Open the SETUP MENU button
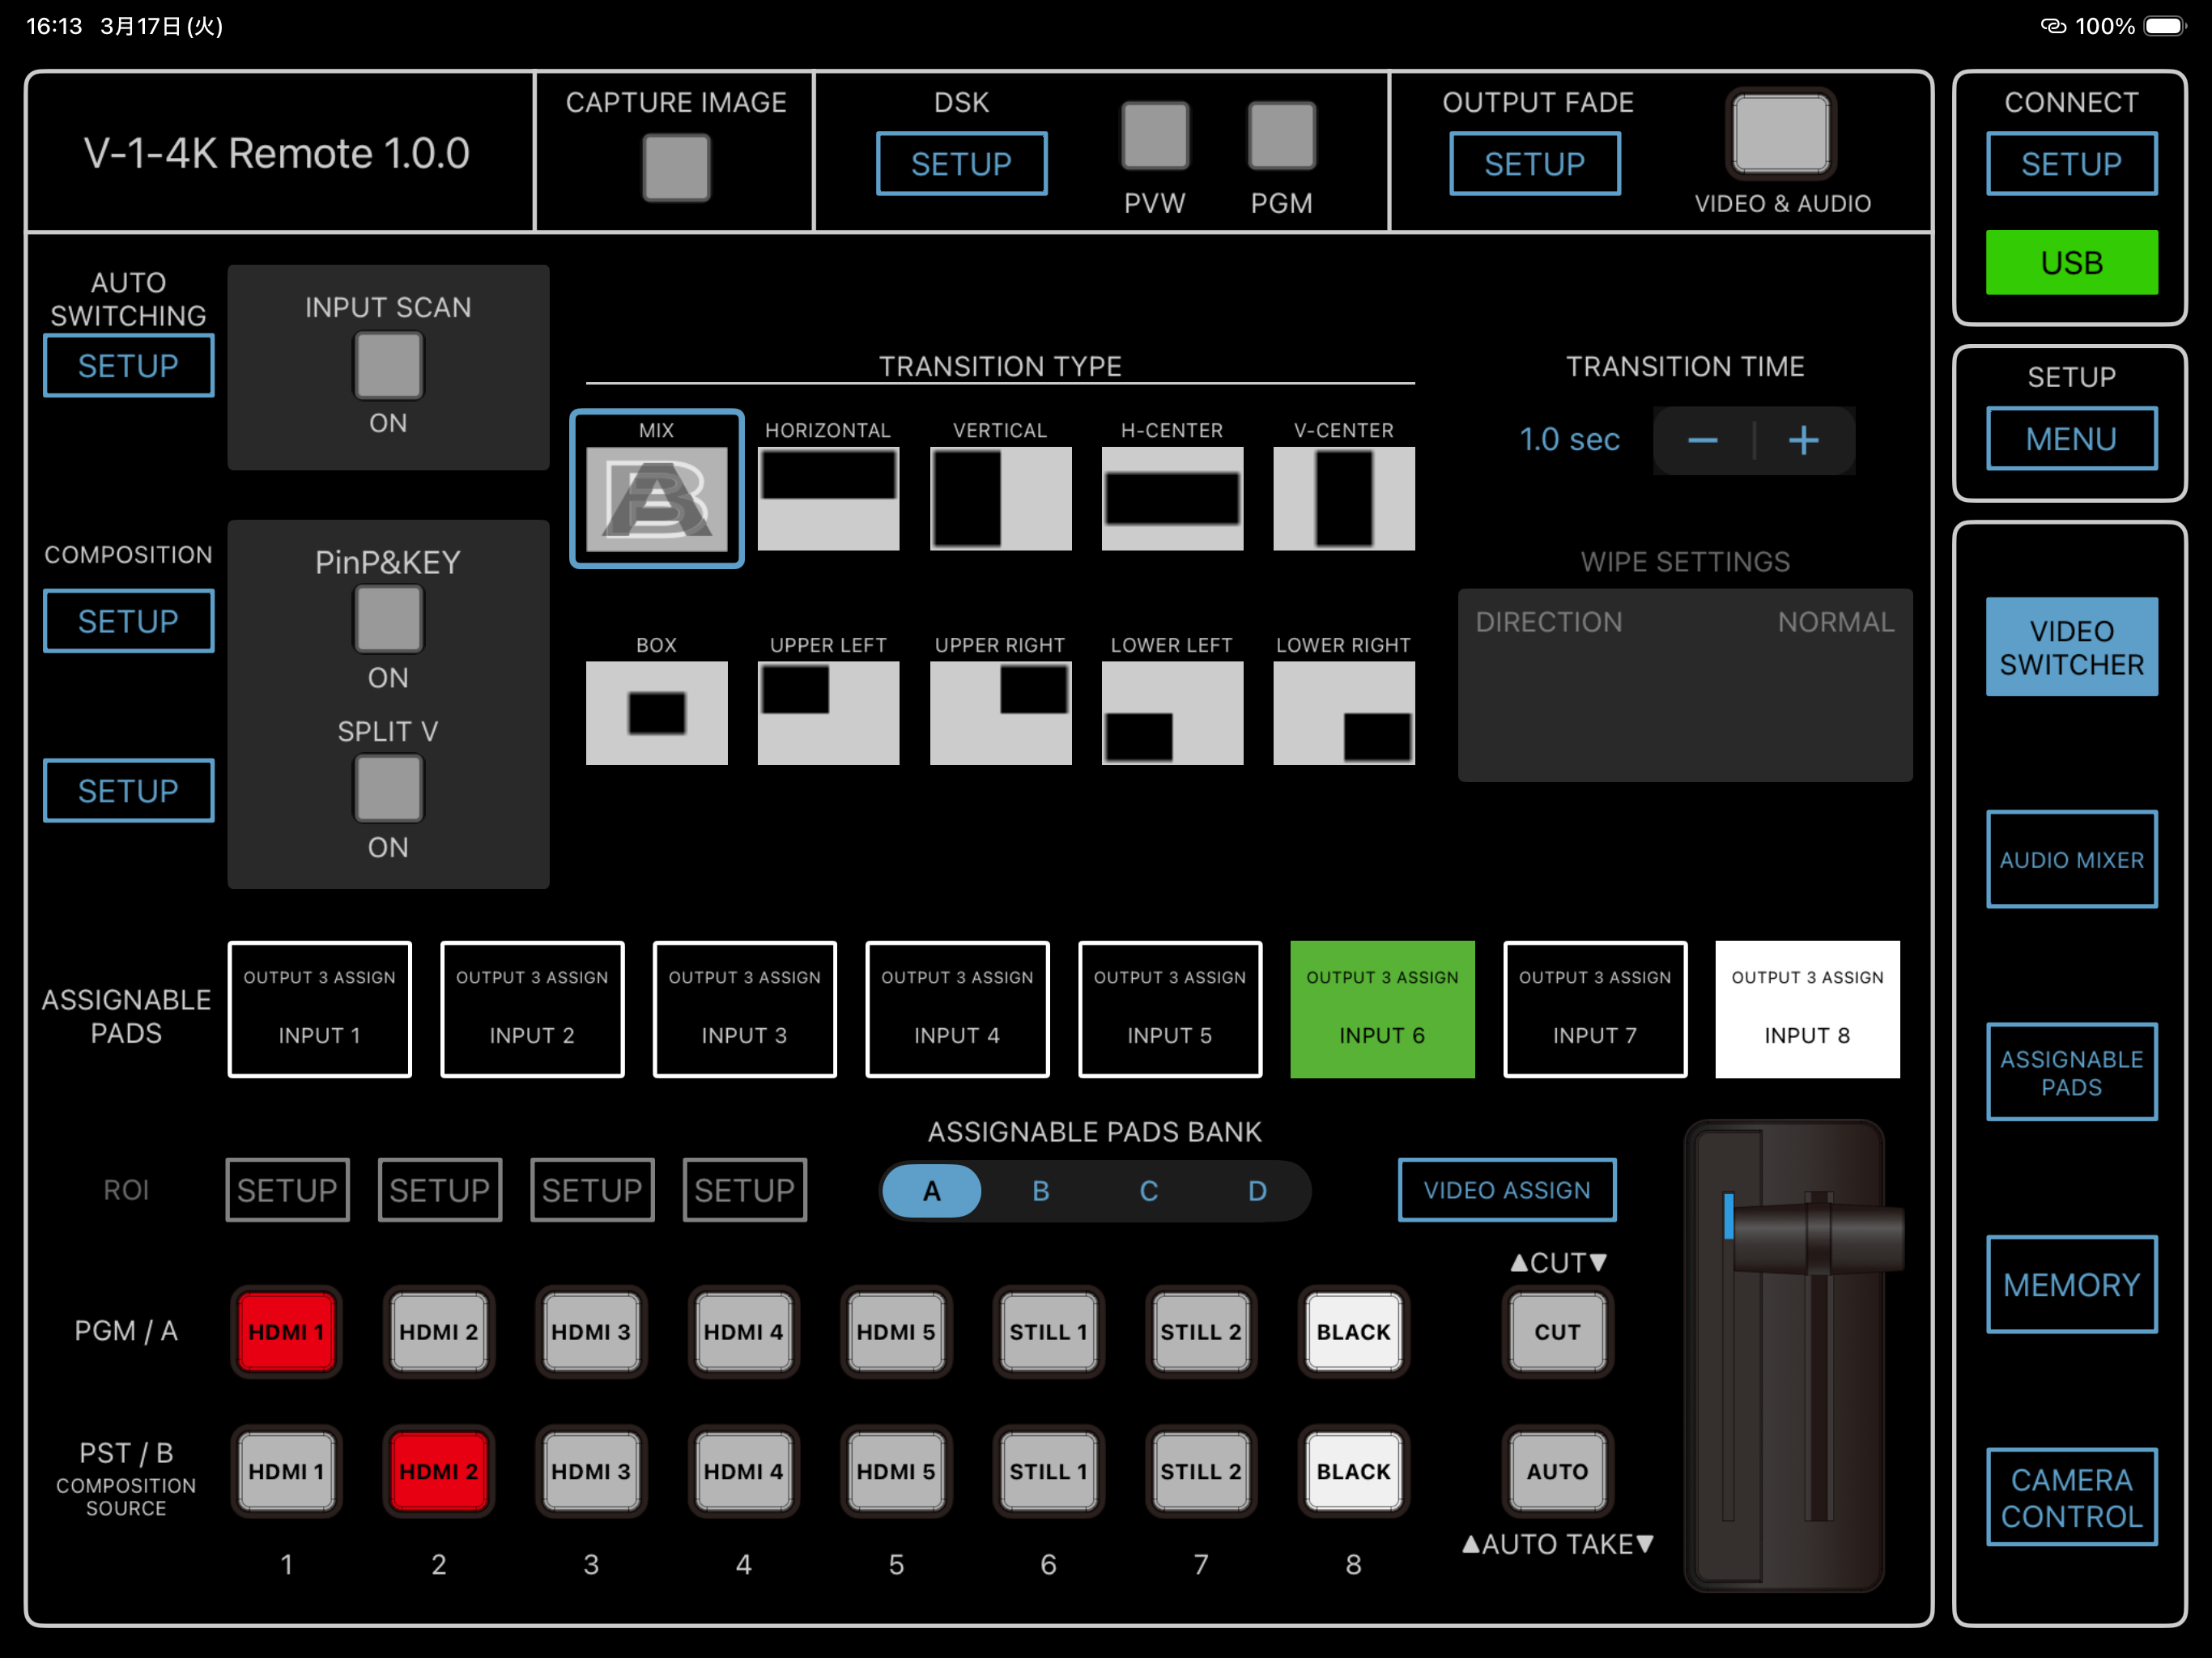Image resolution: width=2212 pixels, height=1658 pixels. (2071, 438)
